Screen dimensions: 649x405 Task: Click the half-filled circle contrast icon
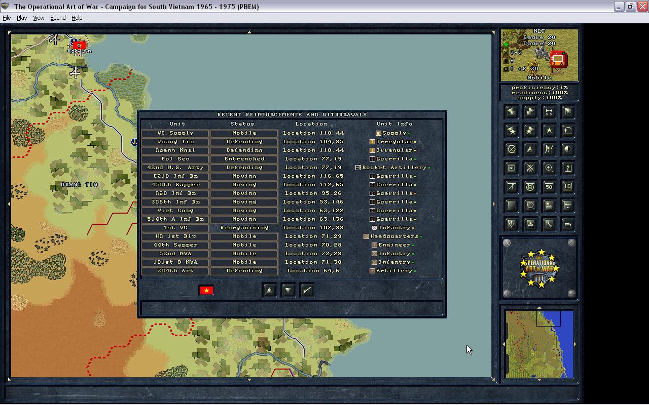pyautogui.click(x=567, y=149)
